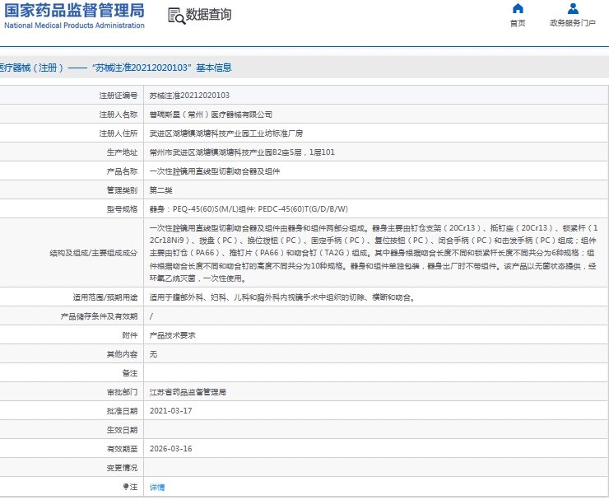Click the 其他内容 label

123,354
